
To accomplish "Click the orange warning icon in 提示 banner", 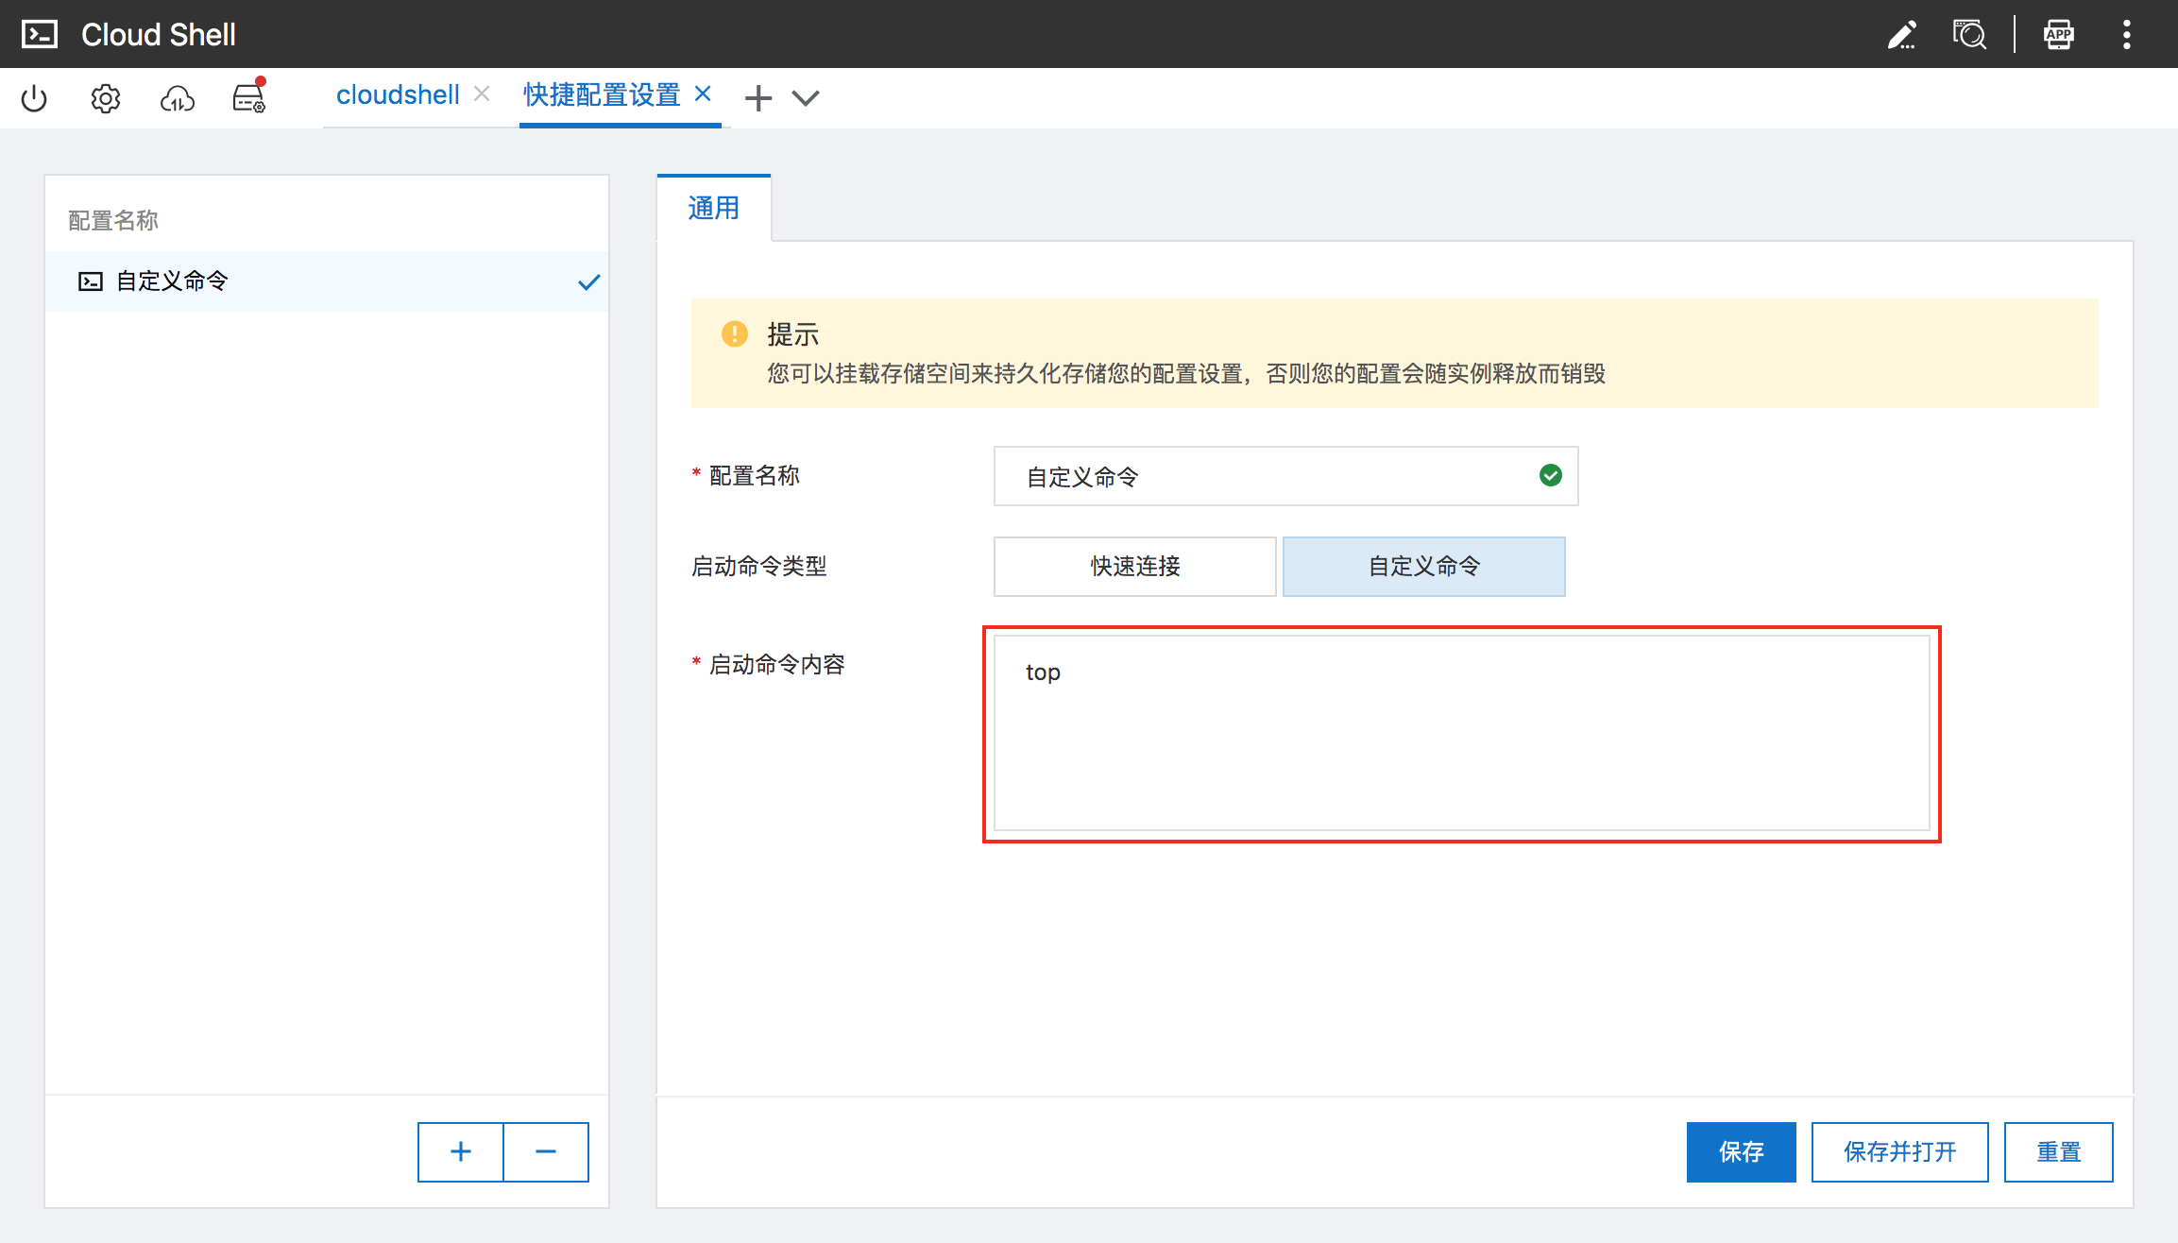I will pos(735,334).
